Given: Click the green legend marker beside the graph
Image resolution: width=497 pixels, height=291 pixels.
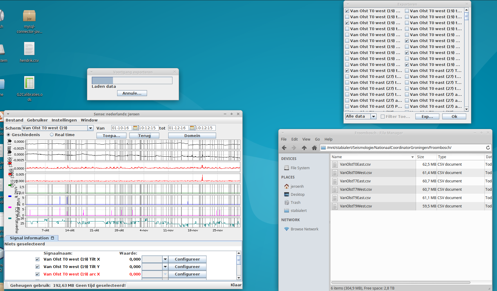Looking at the screenshot, I should click(x=10, y=185).
